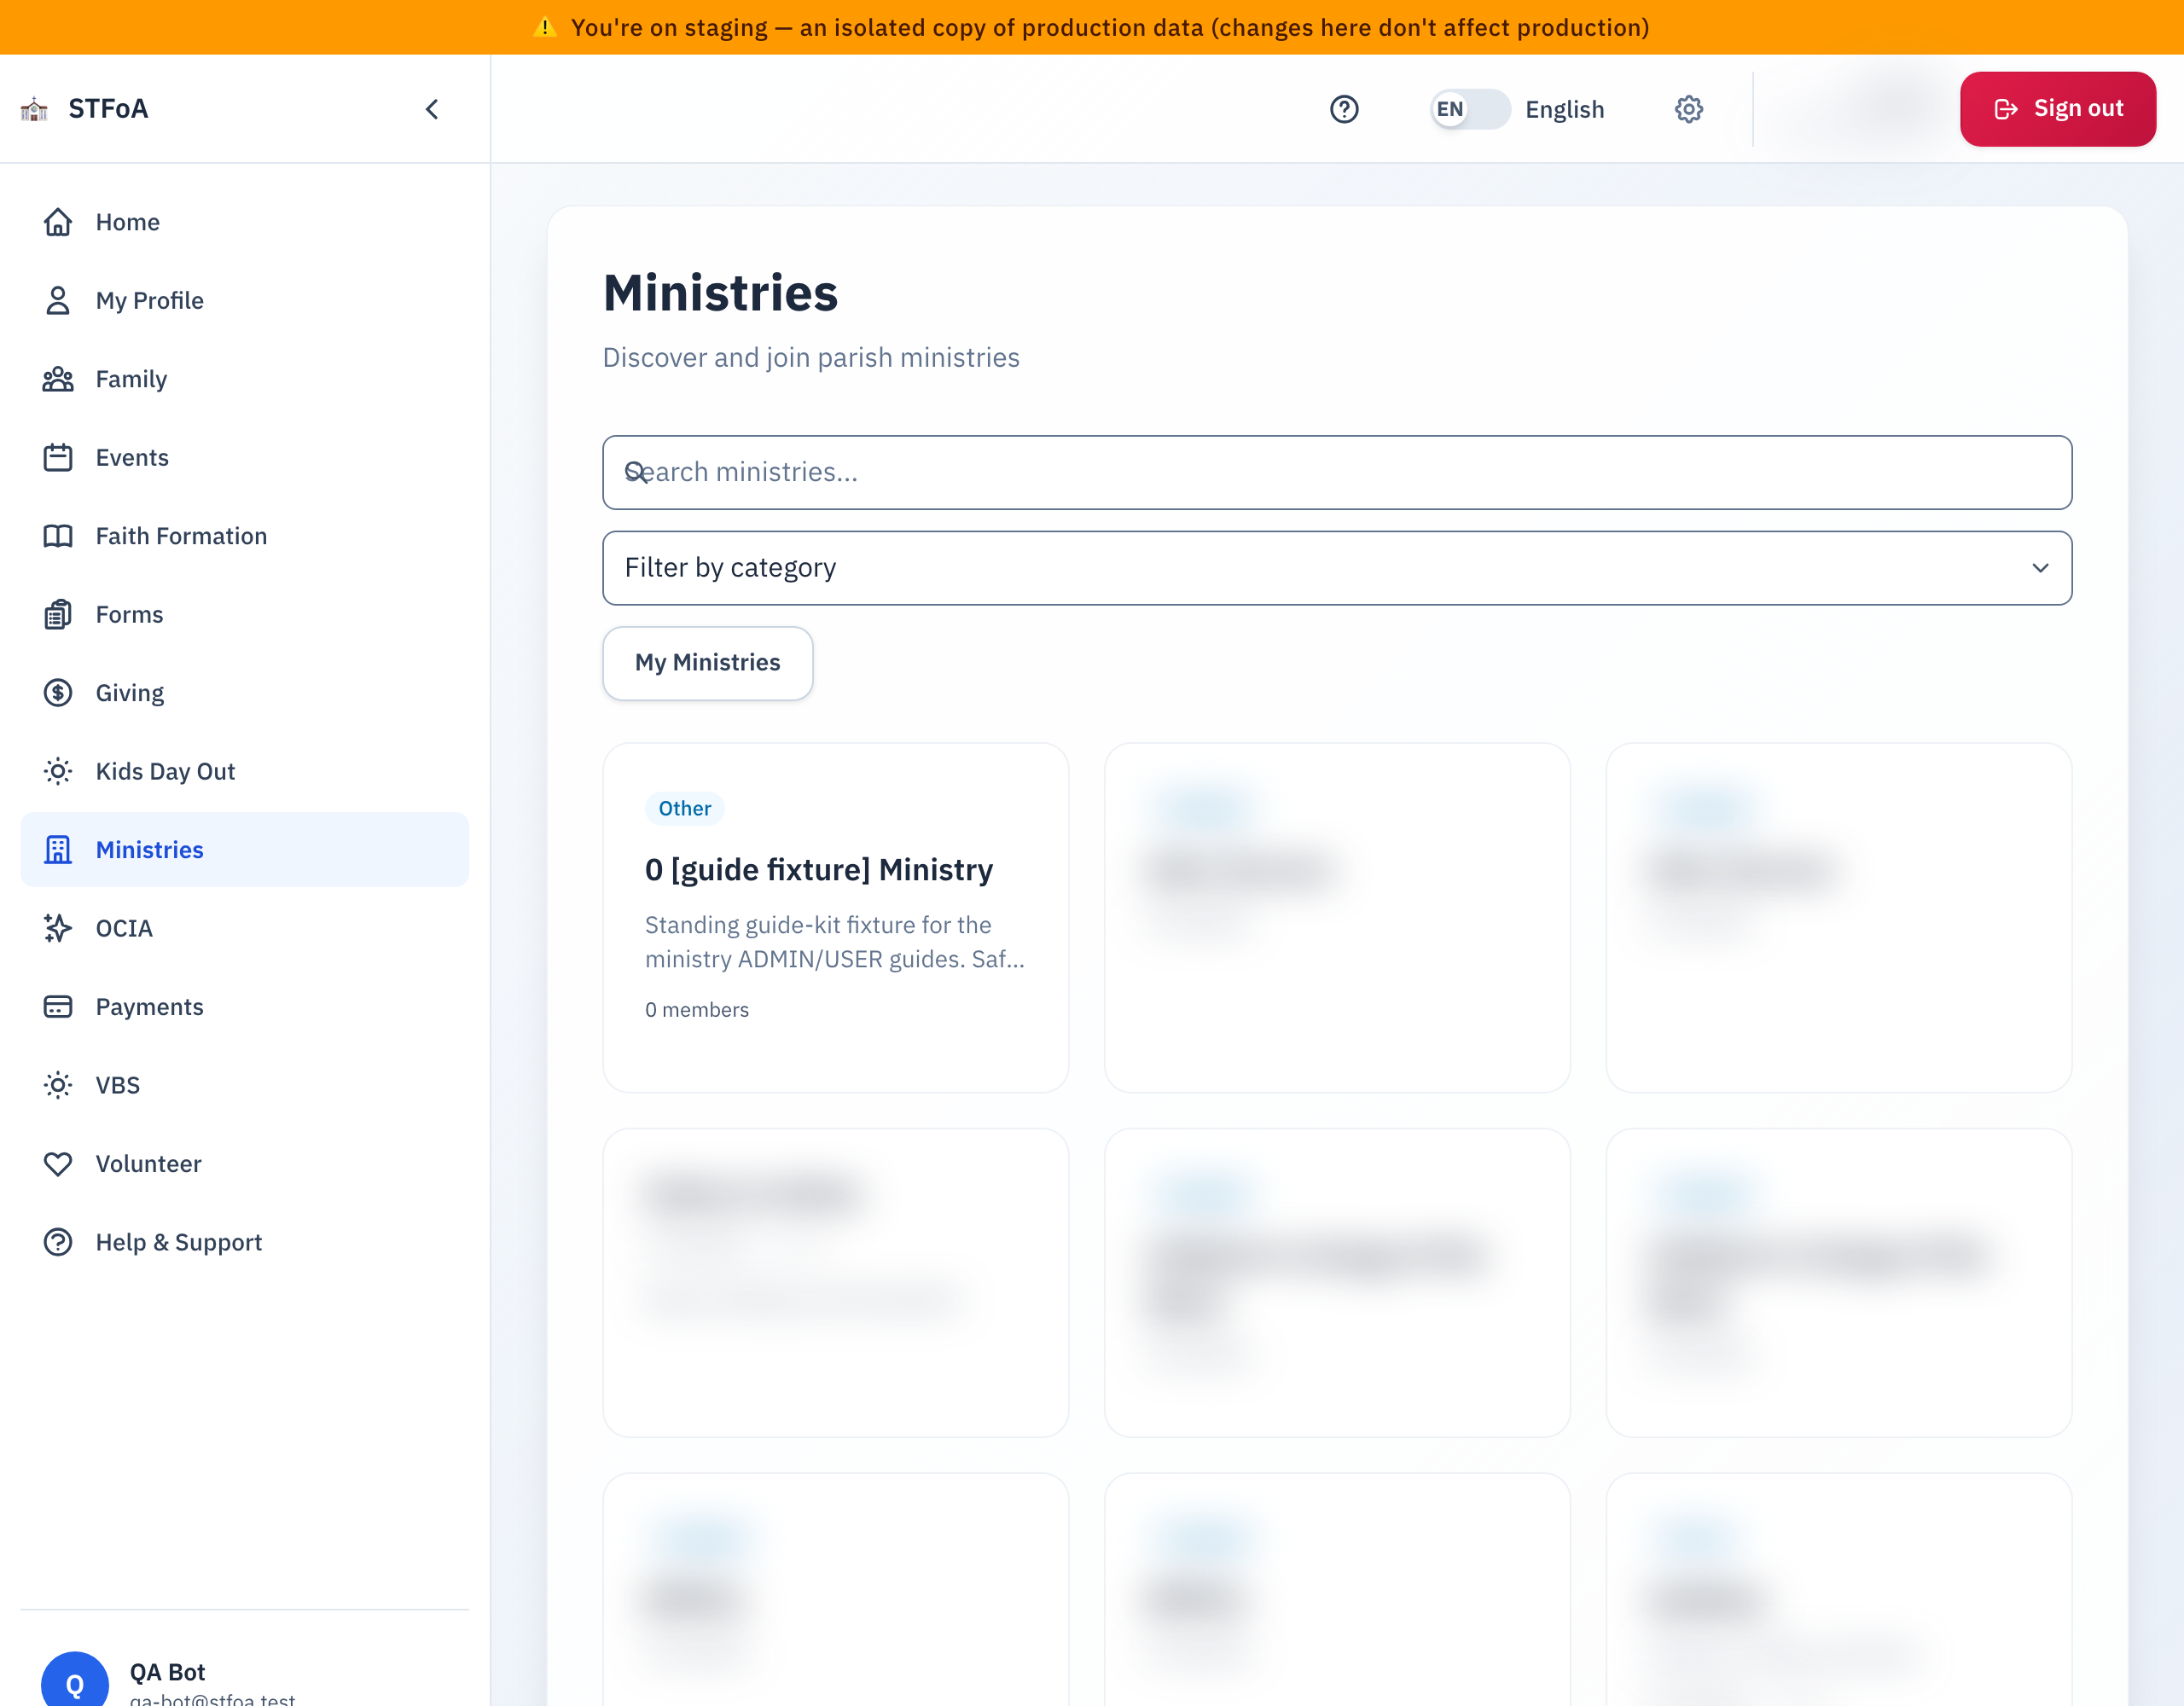The image size is (2184, 1706).
Task: Toggle the EN language switch
Action: tap(1469, 109)
